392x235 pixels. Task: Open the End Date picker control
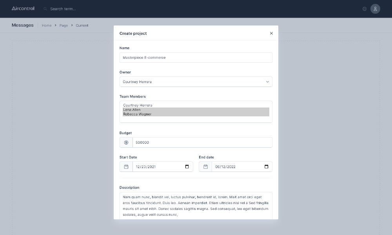(267, 166)
